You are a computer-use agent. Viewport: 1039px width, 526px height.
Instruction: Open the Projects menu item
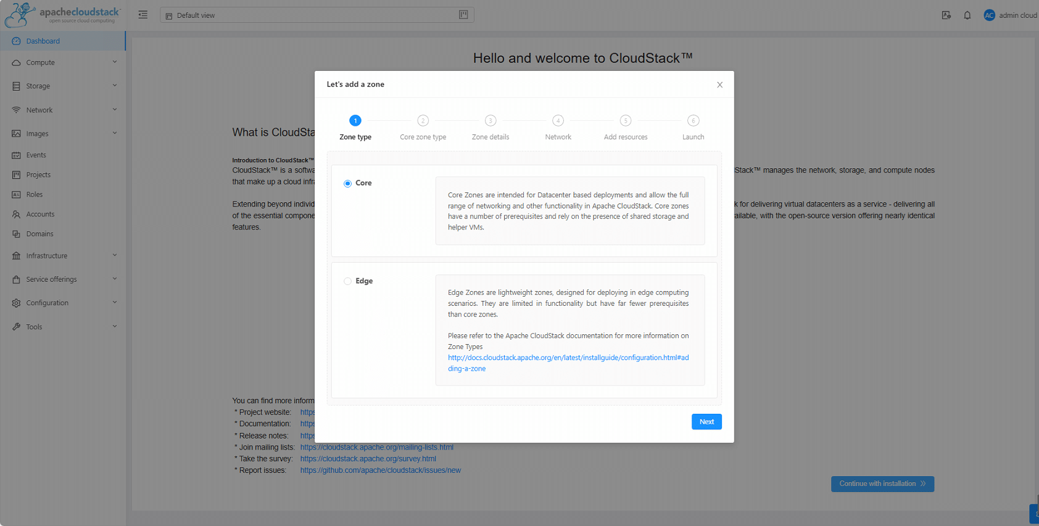[x=63, y=175]
